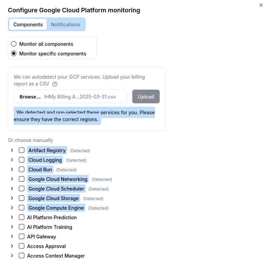Check the Google Cloud Storage checkbox

tap(22, 198)
